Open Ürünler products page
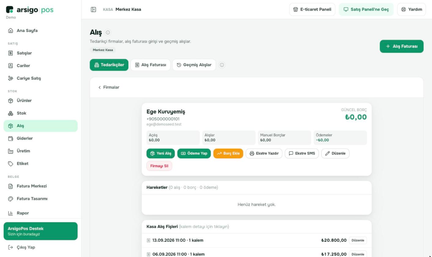This screenshot has width=432, height=257. point(41,101)
